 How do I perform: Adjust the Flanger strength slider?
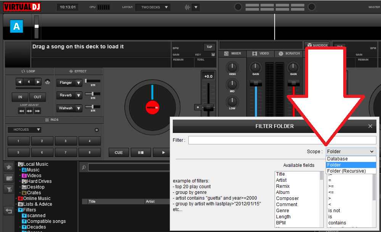(x=93, y=81)
